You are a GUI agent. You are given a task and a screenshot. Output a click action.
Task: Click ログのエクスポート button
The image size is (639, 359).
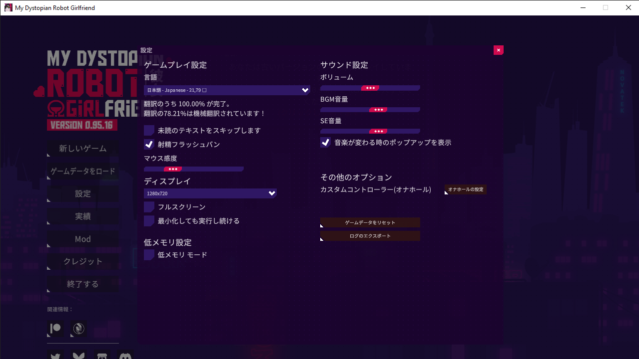point(370,236)
